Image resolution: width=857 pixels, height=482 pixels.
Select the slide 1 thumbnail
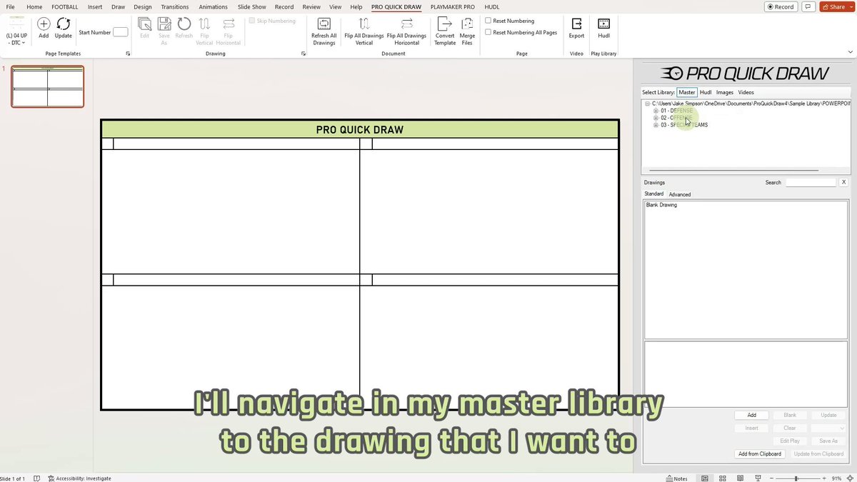(47, 86)
